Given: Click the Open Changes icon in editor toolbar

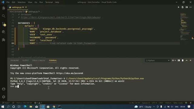Looking at the screenshot, I should [182, 7].
